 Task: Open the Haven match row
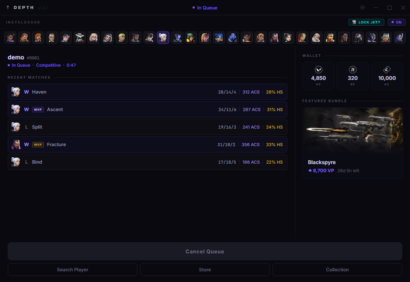pos(147,92)
